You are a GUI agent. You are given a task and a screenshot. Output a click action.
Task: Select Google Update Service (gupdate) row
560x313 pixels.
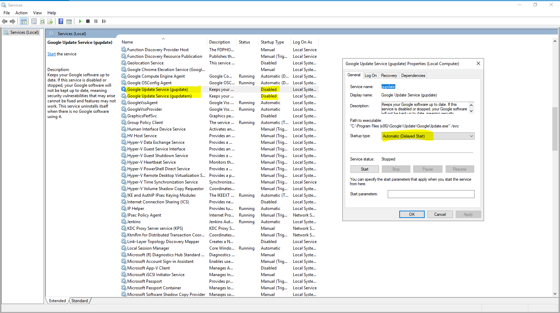click(219, 89)
